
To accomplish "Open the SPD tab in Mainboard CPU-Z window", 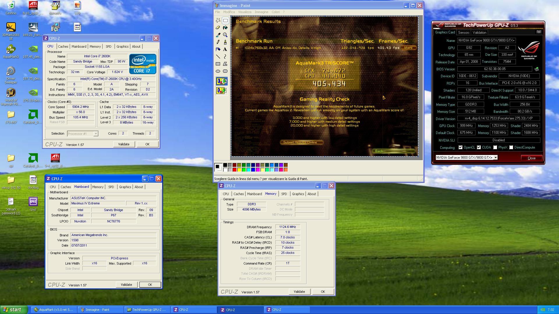I will (x=111, y=187).
